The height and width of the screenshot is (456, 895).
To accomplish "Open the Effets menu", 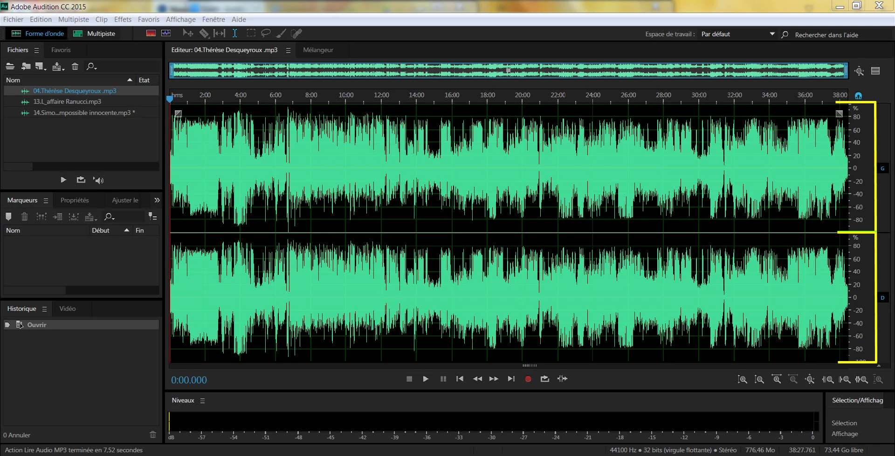I will pyautogui.click(x=123, y=20).
